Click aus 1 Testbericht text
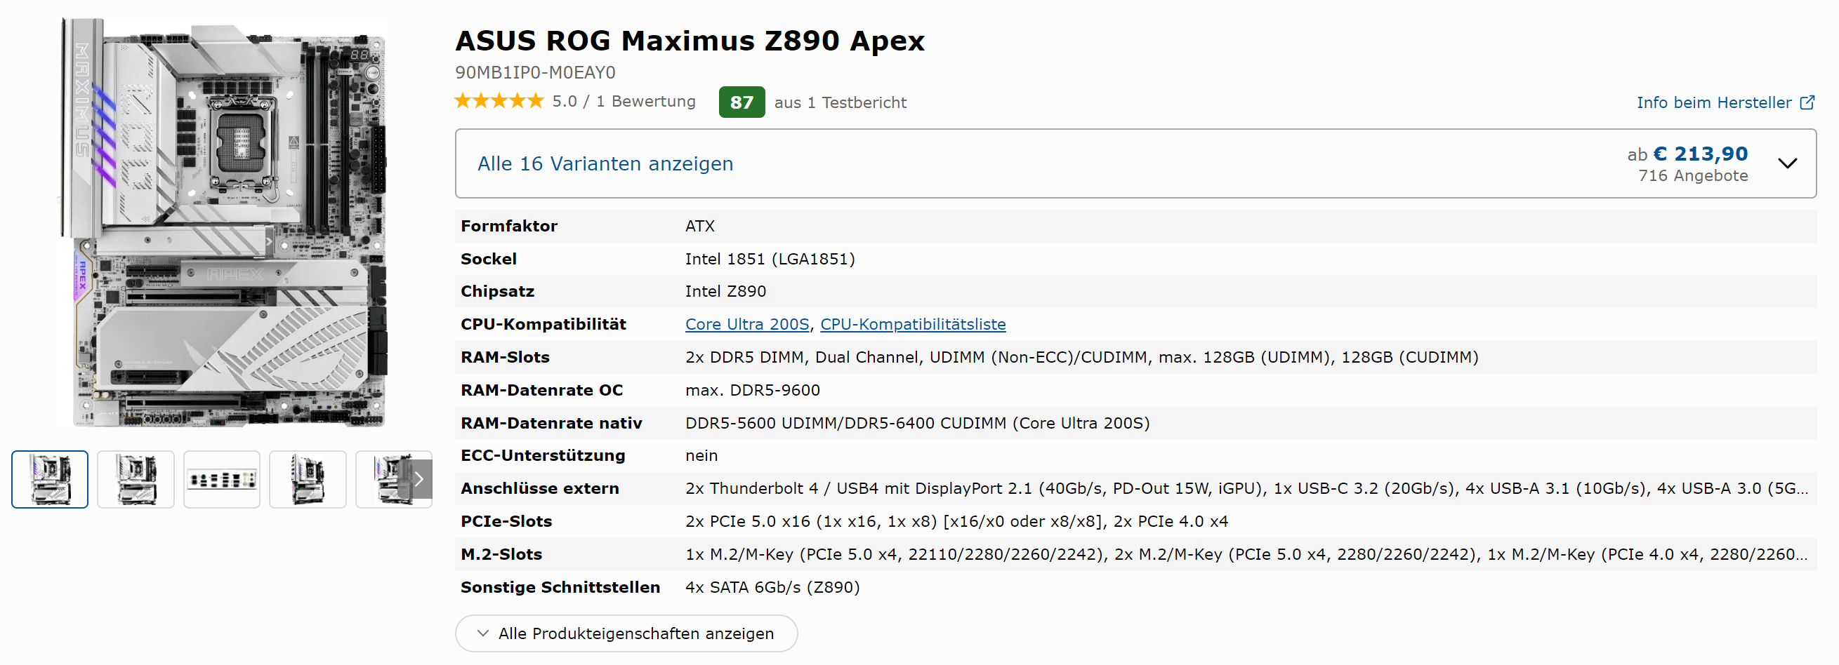The height and width of the screenshot is (665, 1839). coord(841,102)
